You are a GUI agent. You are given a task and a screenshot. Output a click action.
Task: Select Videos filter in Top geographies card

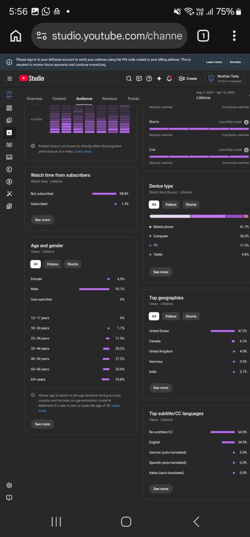tap(171, 316)
